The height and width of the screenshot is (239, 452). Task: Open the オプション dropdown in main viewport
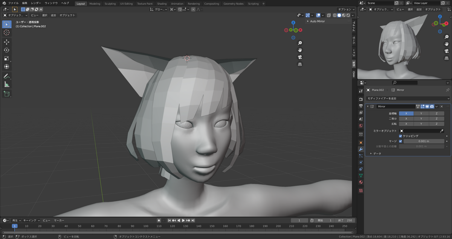point(346,9)
